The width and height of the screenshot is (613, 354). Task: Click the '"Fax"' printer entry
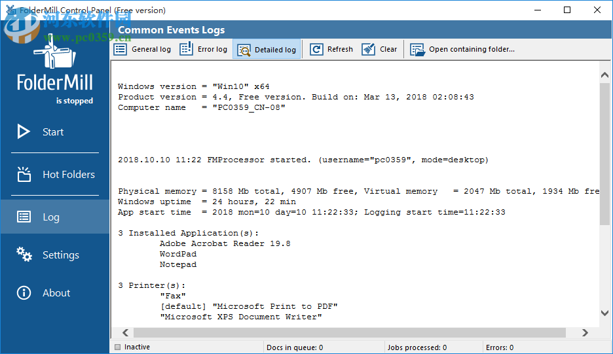click(x=173, y=296)
